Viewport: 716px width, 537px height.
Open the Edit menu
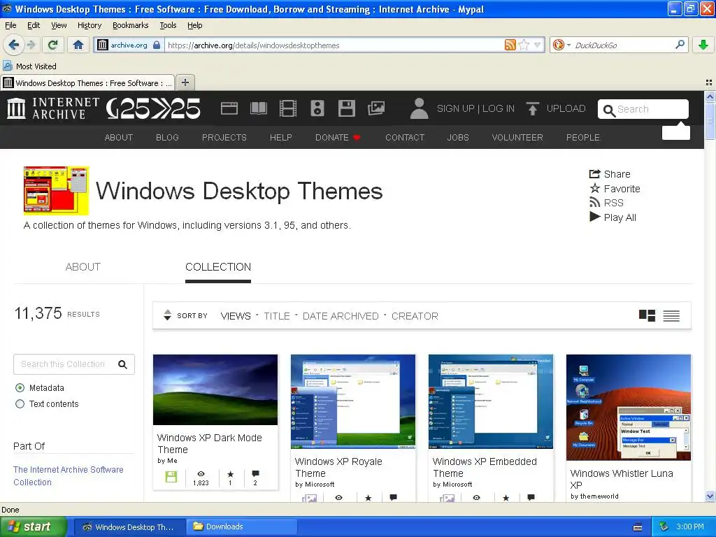point(34,25)
